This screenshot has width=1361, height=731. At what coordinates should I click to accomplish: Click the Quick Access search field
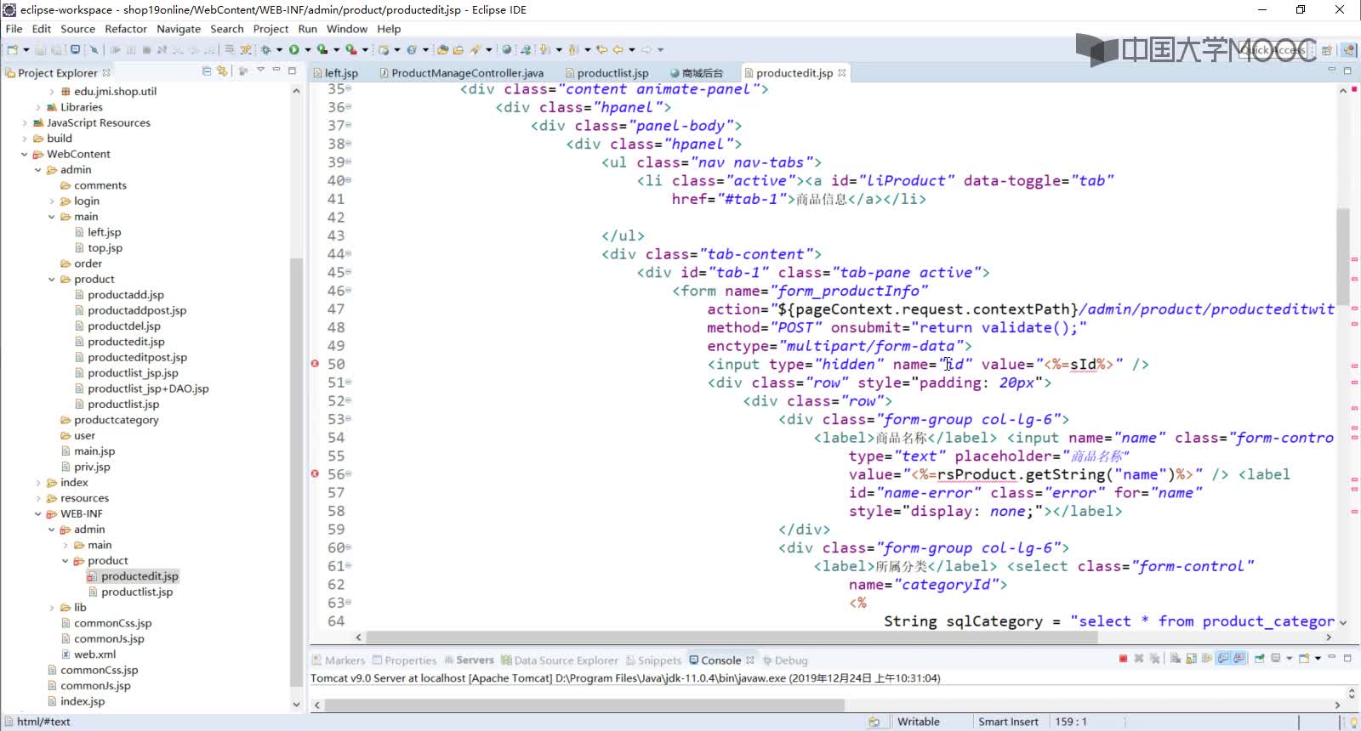(1273, 50)
